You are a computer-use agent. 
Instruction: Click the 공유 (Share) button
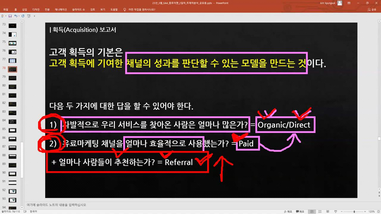[372, 10]
